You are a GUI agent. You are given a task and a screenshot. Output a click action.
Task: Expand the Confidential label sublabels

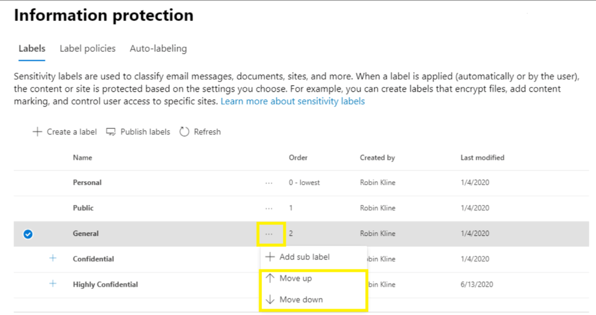point(53,259)
